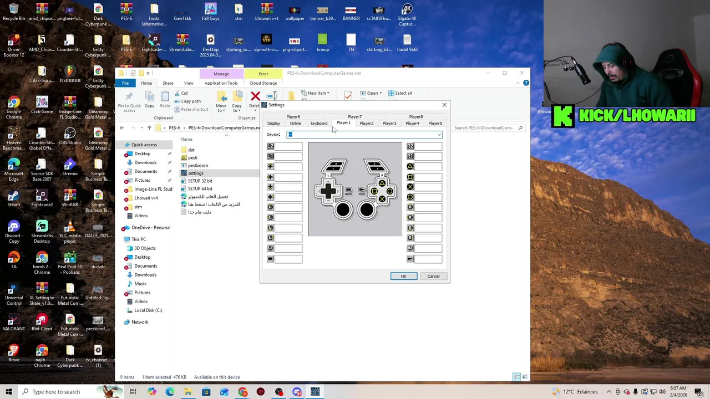The width and height of the screenshot is (710, 399).
Task: Click the Copy icon in Clipboard group
Action: tap(149, 97)
